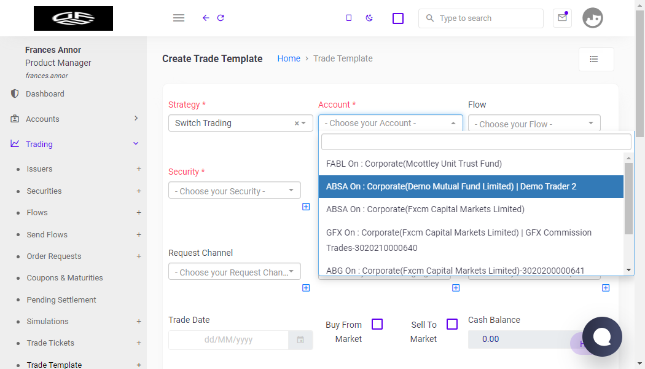Click the Account dropdown search box

476,141
